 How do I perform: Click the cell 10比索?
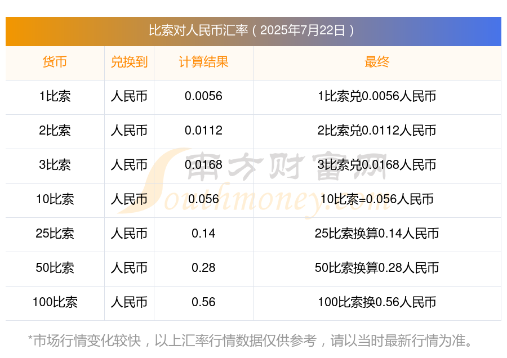(x=55, y=199)
